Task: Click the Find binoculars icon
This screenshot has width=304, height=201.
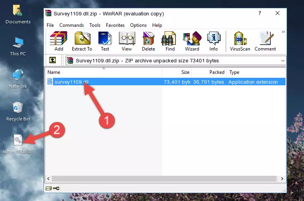Action: coord(170,41)
